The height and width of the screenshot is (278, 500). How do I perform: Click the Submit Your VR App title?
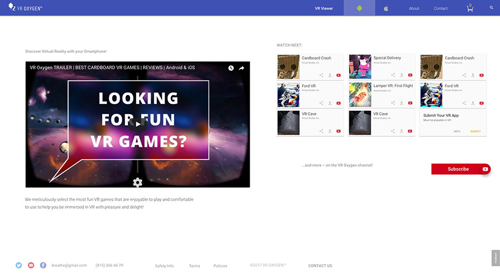pyautogui.click(x=441, y=116)
